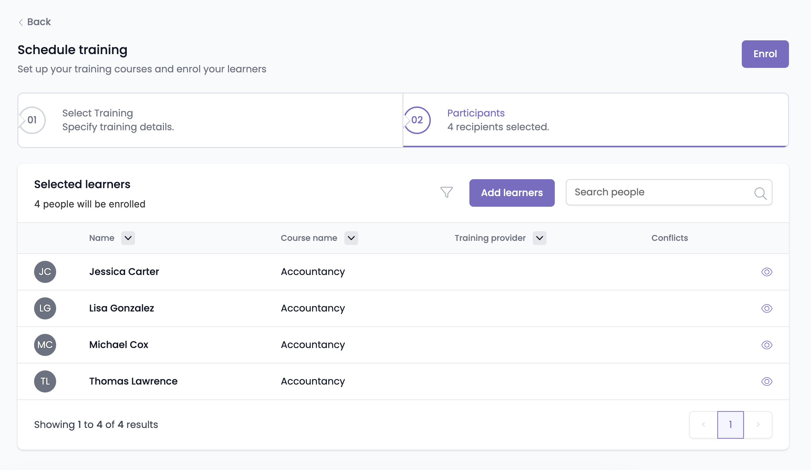Click Accountancy in Lisa Gonzalez's row

(313, 308)
